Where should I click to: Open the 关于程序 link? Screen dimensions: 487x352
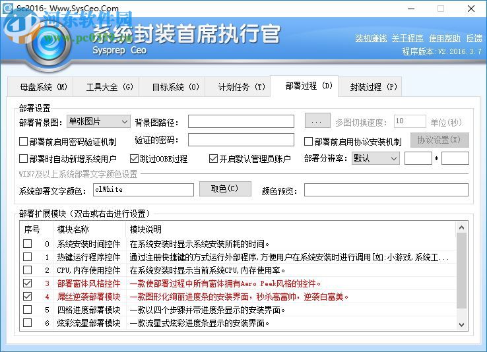(408, 38)
